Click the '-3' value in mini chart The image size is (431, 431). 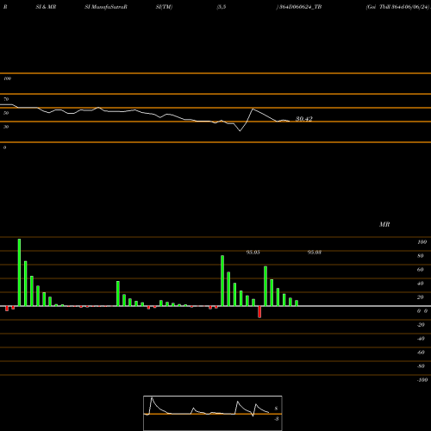[x=276, y=419]
